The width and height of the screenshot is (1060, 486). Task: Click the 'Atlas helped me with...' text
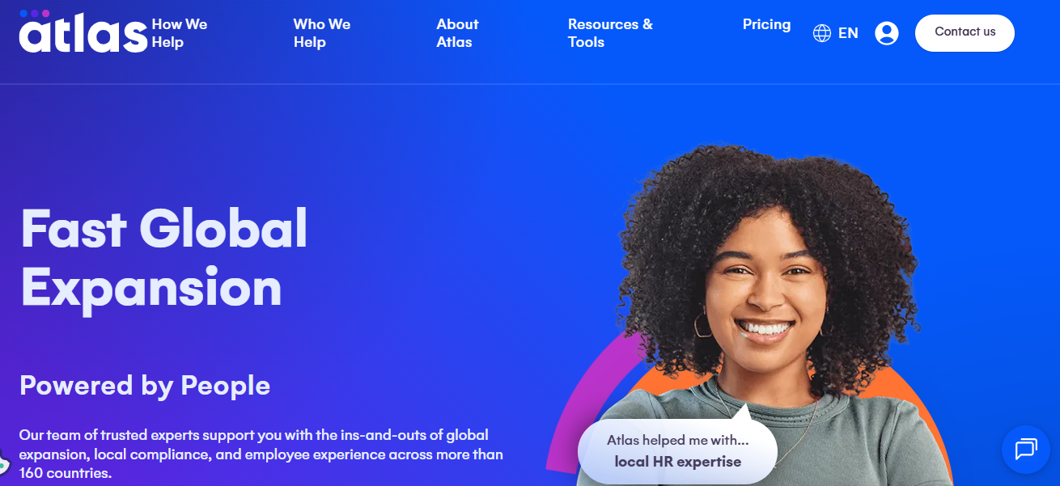[677, 441]
